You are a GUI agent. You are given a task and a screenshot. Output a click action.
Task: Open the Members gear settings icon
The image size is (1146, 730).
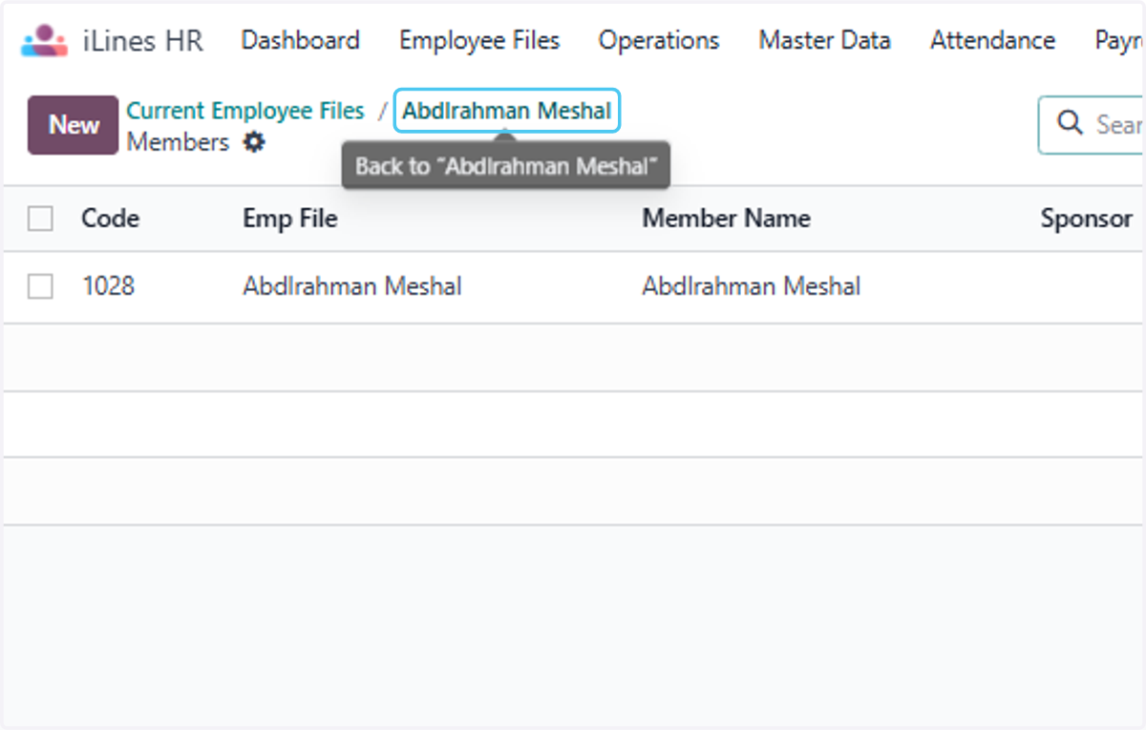coord(253,142)
